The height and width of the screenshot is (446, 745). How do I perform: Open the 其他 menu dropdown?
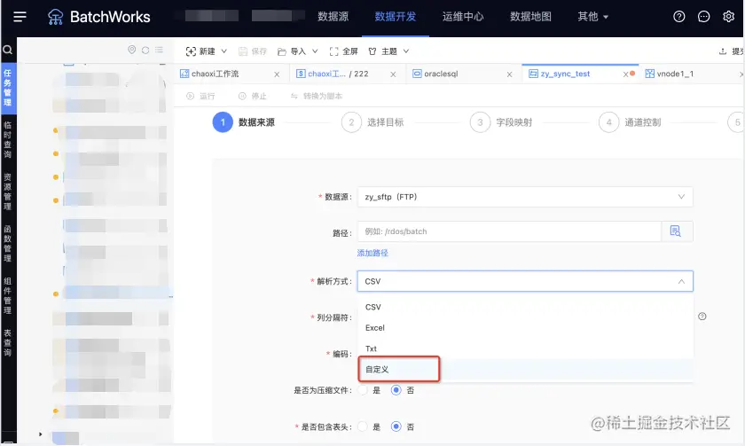pos(592,17)
